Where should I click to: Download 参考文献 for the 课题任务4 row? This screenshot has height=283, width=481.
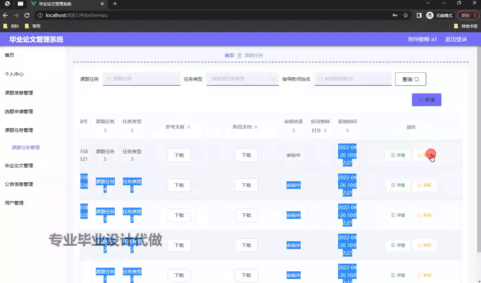tap(179, 185)
